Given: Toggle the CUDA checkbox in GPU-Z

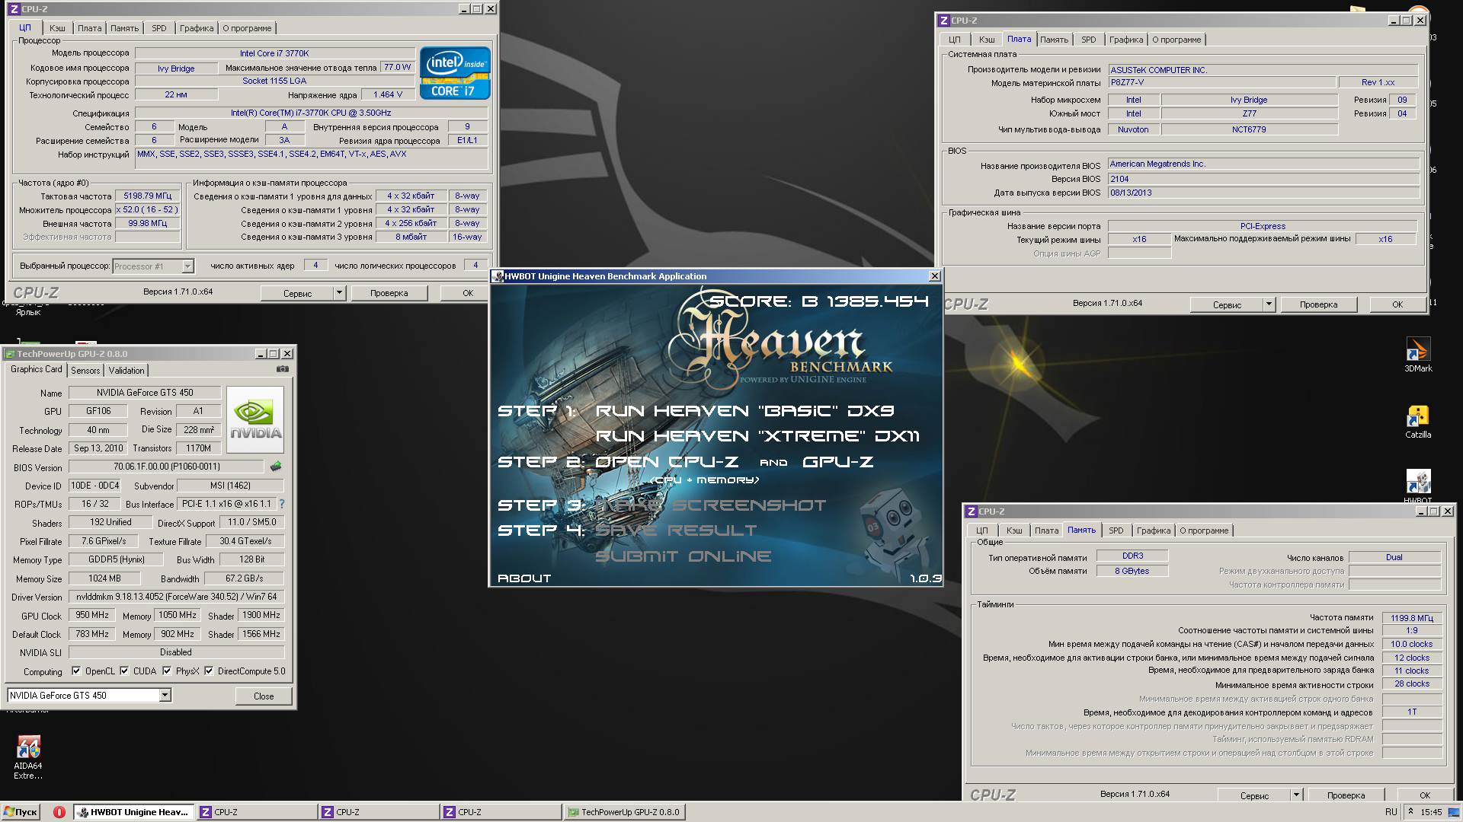Looking at the screenshot, I should click(x=124, y=671).
